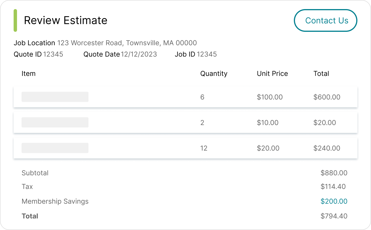This screenshot has width=371, height=230.
Task: Click the Quote ID value 12345
Action: coord(53,54)
